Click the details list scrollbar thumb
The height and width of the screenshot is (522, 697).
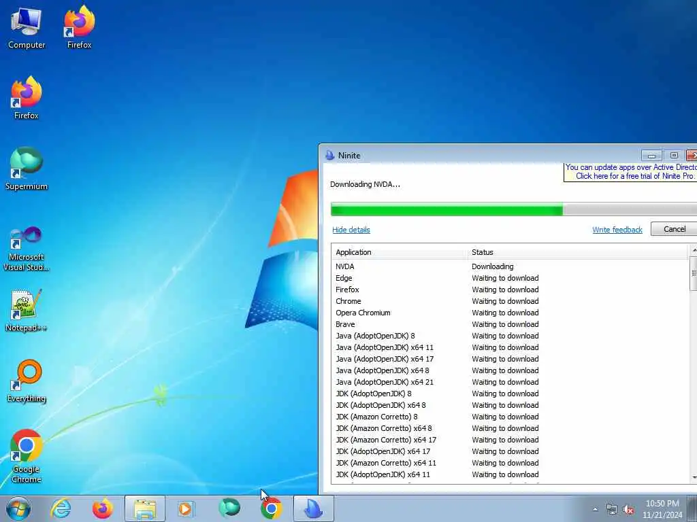pos(694,273)
